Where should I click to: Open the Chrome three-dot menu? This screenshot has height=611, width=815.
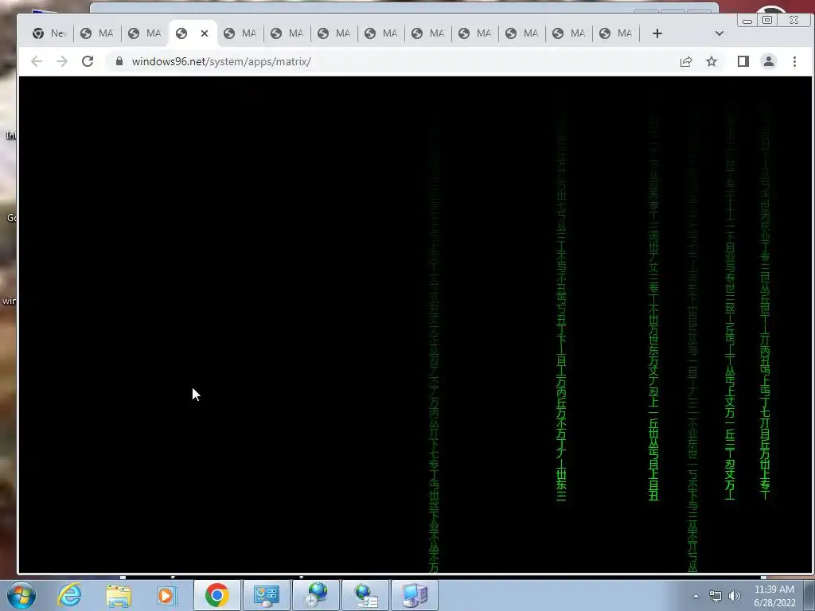pos(794,61)
